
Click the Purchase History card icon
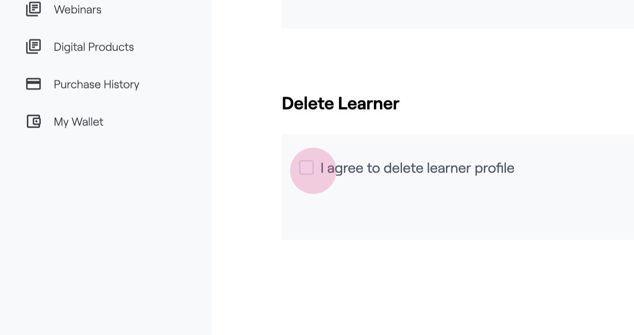tap(33, 84)
